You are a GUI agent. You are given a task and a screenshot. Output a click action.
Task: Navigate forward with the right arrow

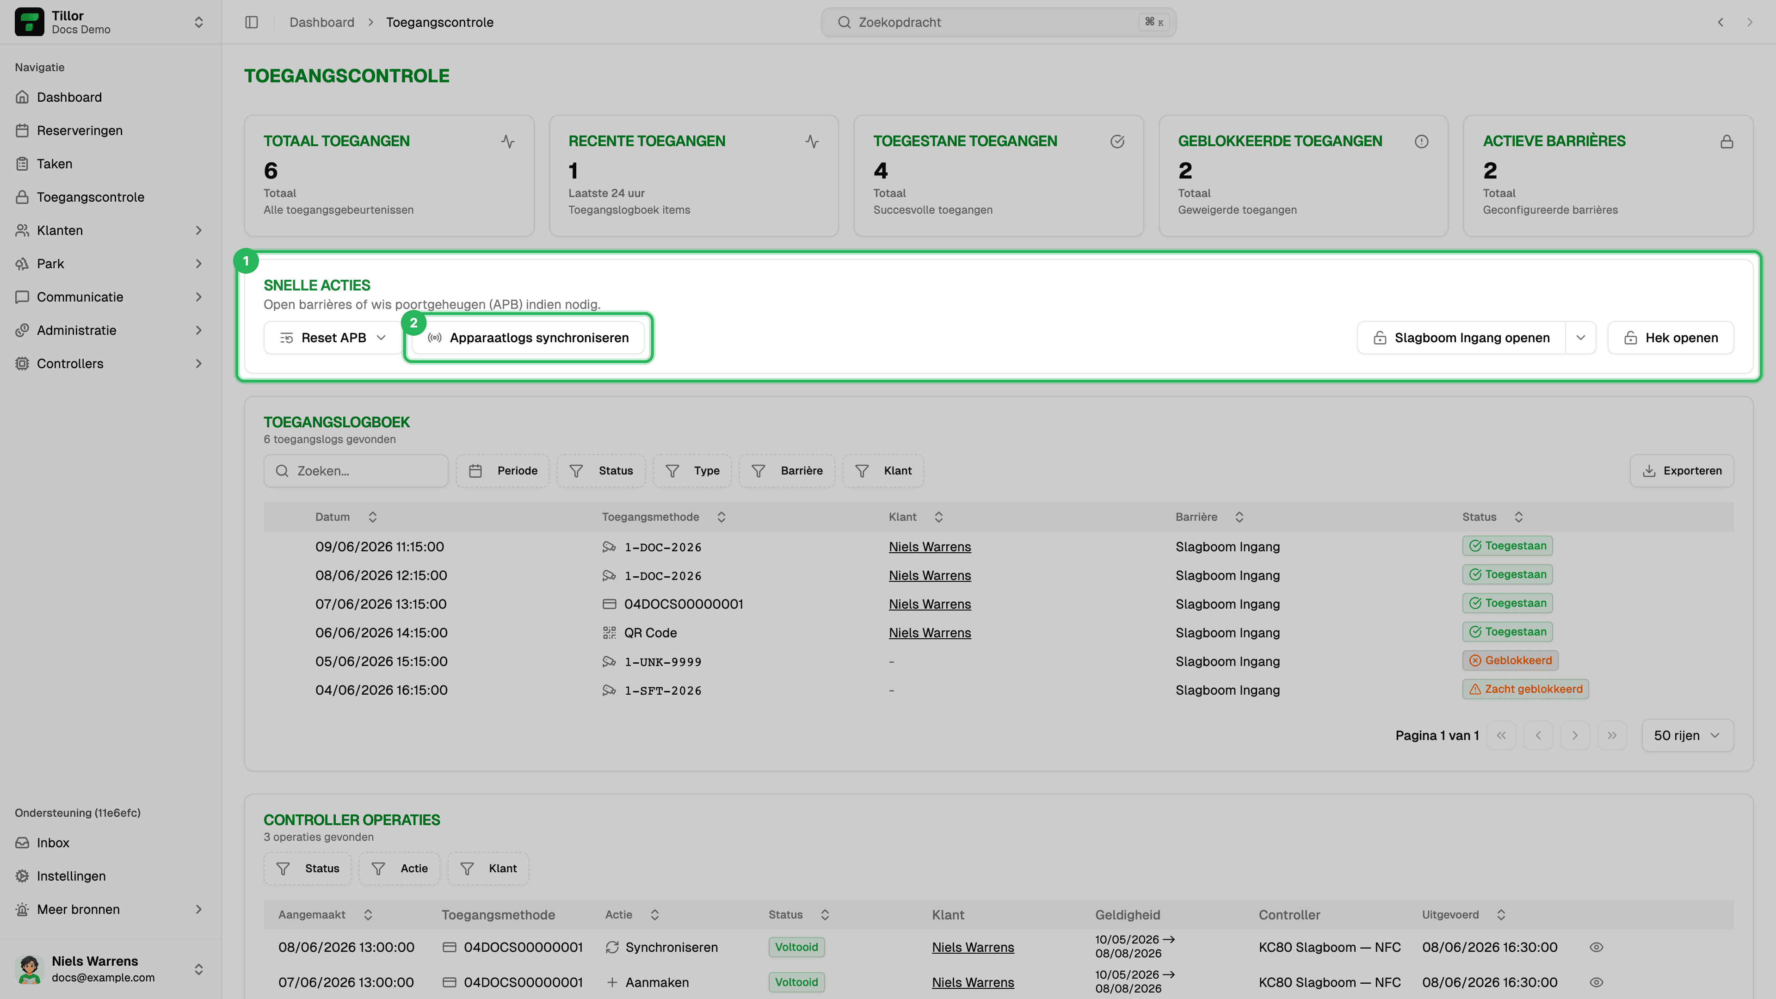[x=1750, y=22]
